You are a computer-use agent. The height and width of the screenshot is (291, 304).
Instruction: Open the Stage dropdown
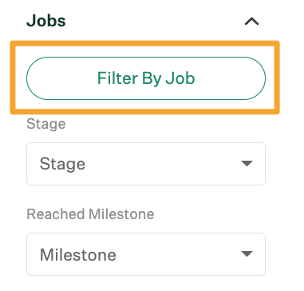click(x=146, y=164)
